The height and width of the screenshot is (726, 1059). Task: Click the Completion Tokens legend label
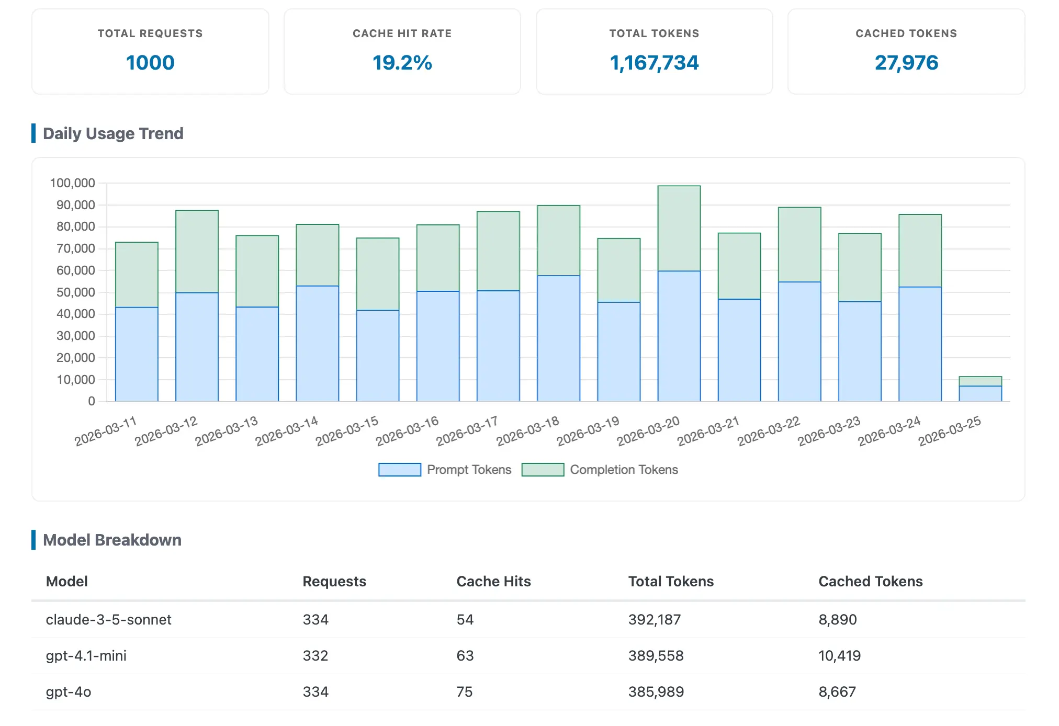point(624,470)
